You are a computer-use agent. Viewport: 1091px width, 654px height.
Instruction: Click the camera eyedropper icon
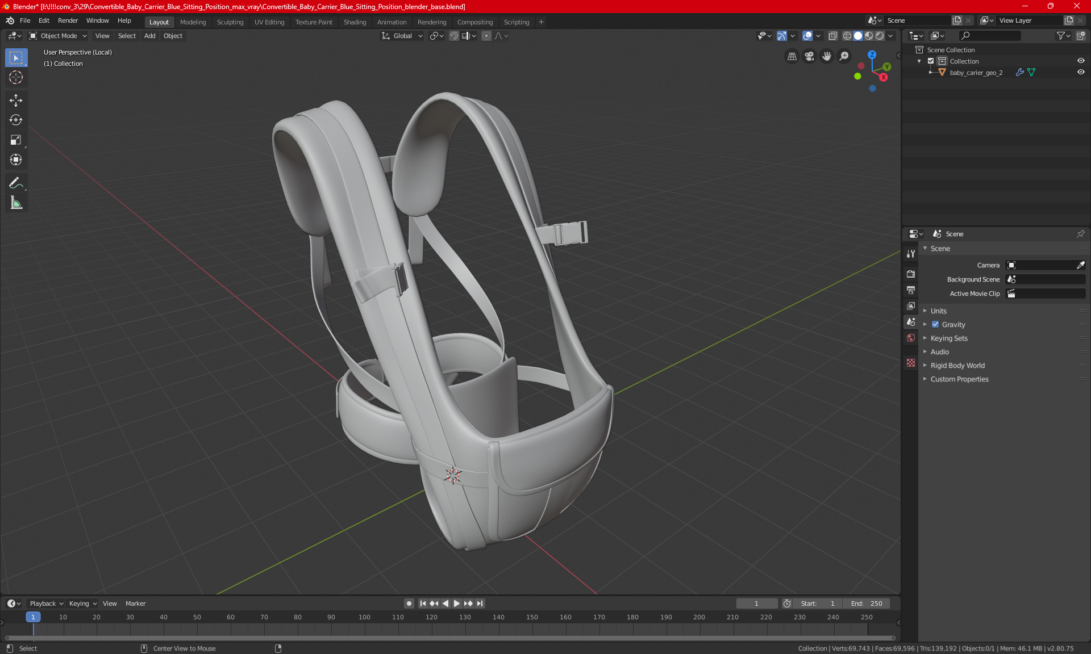[1080, 265]
